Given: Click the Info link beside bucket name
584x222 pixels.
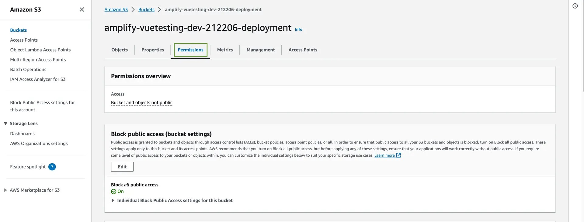Looking at the screenshot, I should point(298,29).
